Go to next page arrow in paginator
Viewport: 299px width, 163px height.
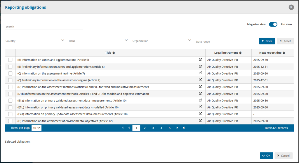[x=177, y=128]
